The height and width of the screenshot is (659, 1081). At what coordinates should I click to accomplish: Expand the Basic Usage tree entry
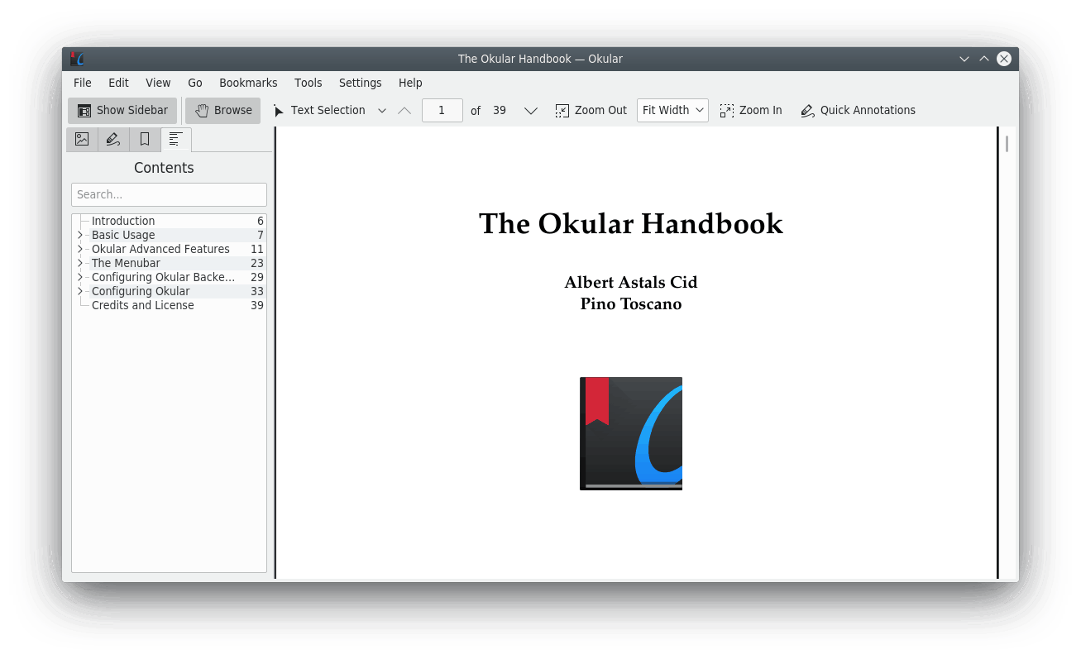(x=80, y=235)
